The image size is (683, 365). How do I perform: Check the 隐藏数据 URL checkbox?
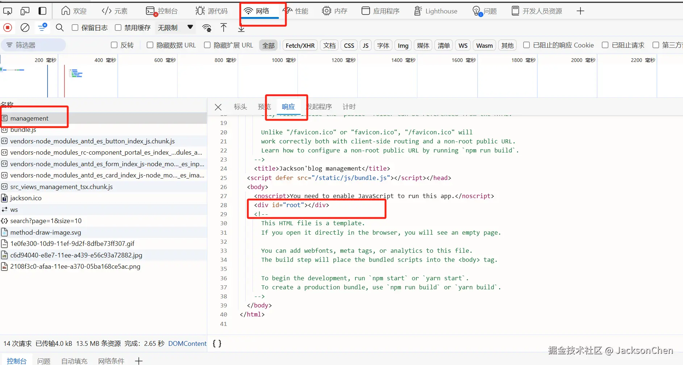tap(150, 45)
